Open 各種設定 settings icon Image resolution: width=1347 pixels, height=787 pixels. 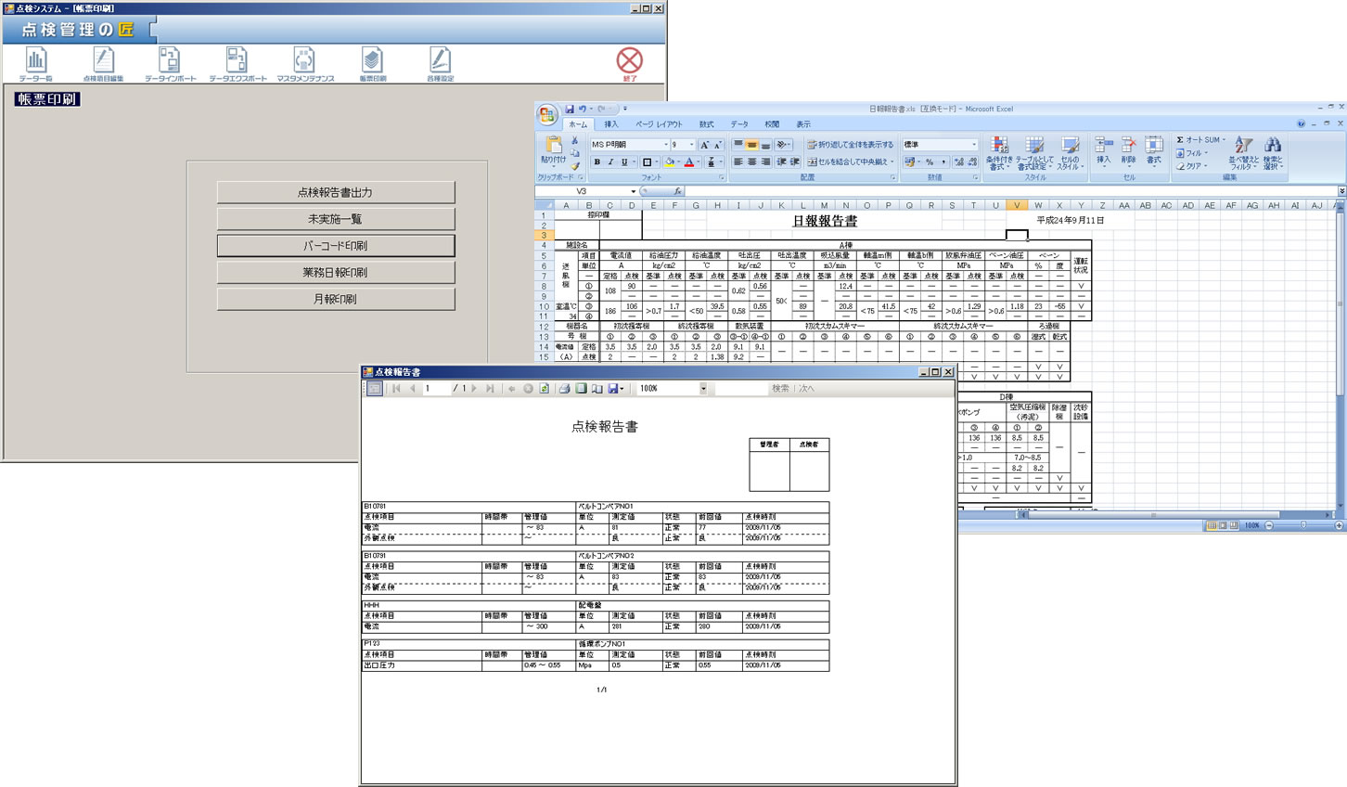(440, 63)
